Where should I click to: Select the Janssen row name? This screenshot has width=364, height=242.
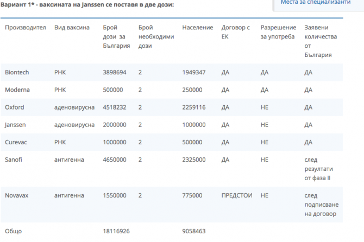pos(16,124)
